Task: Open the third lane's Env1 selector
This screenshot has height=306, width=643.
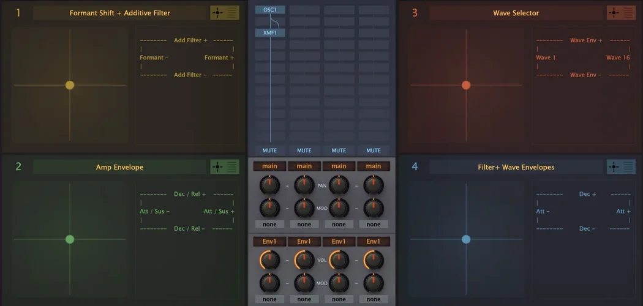Action: [x=339, y=242]
